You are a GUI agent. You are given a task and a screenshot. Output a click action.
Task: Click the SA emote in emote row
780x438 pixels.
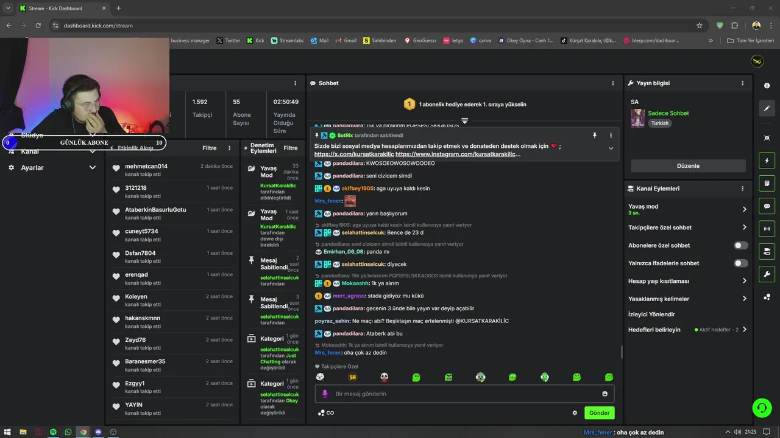click(352, 377)
